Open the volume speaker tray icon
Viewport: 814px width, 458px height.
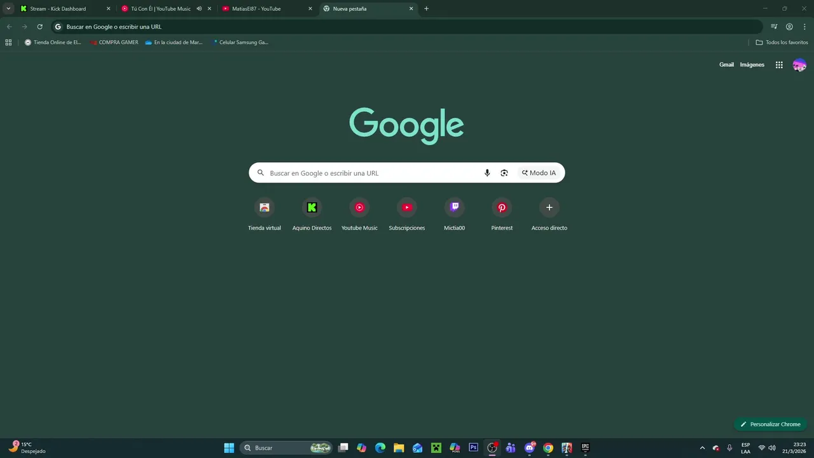772,448
